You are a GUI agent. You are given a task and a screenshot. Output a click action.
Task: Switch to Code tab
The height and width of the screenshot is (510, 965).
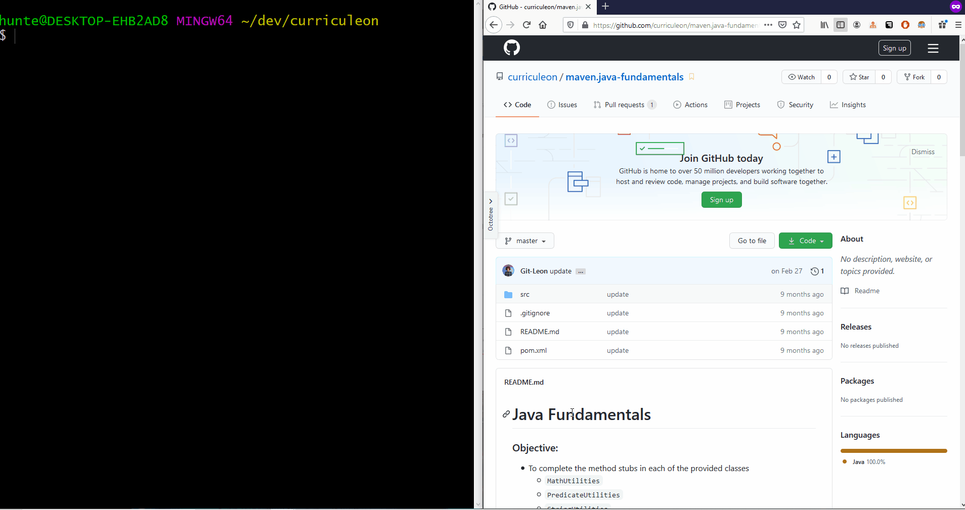pos(517,105)
